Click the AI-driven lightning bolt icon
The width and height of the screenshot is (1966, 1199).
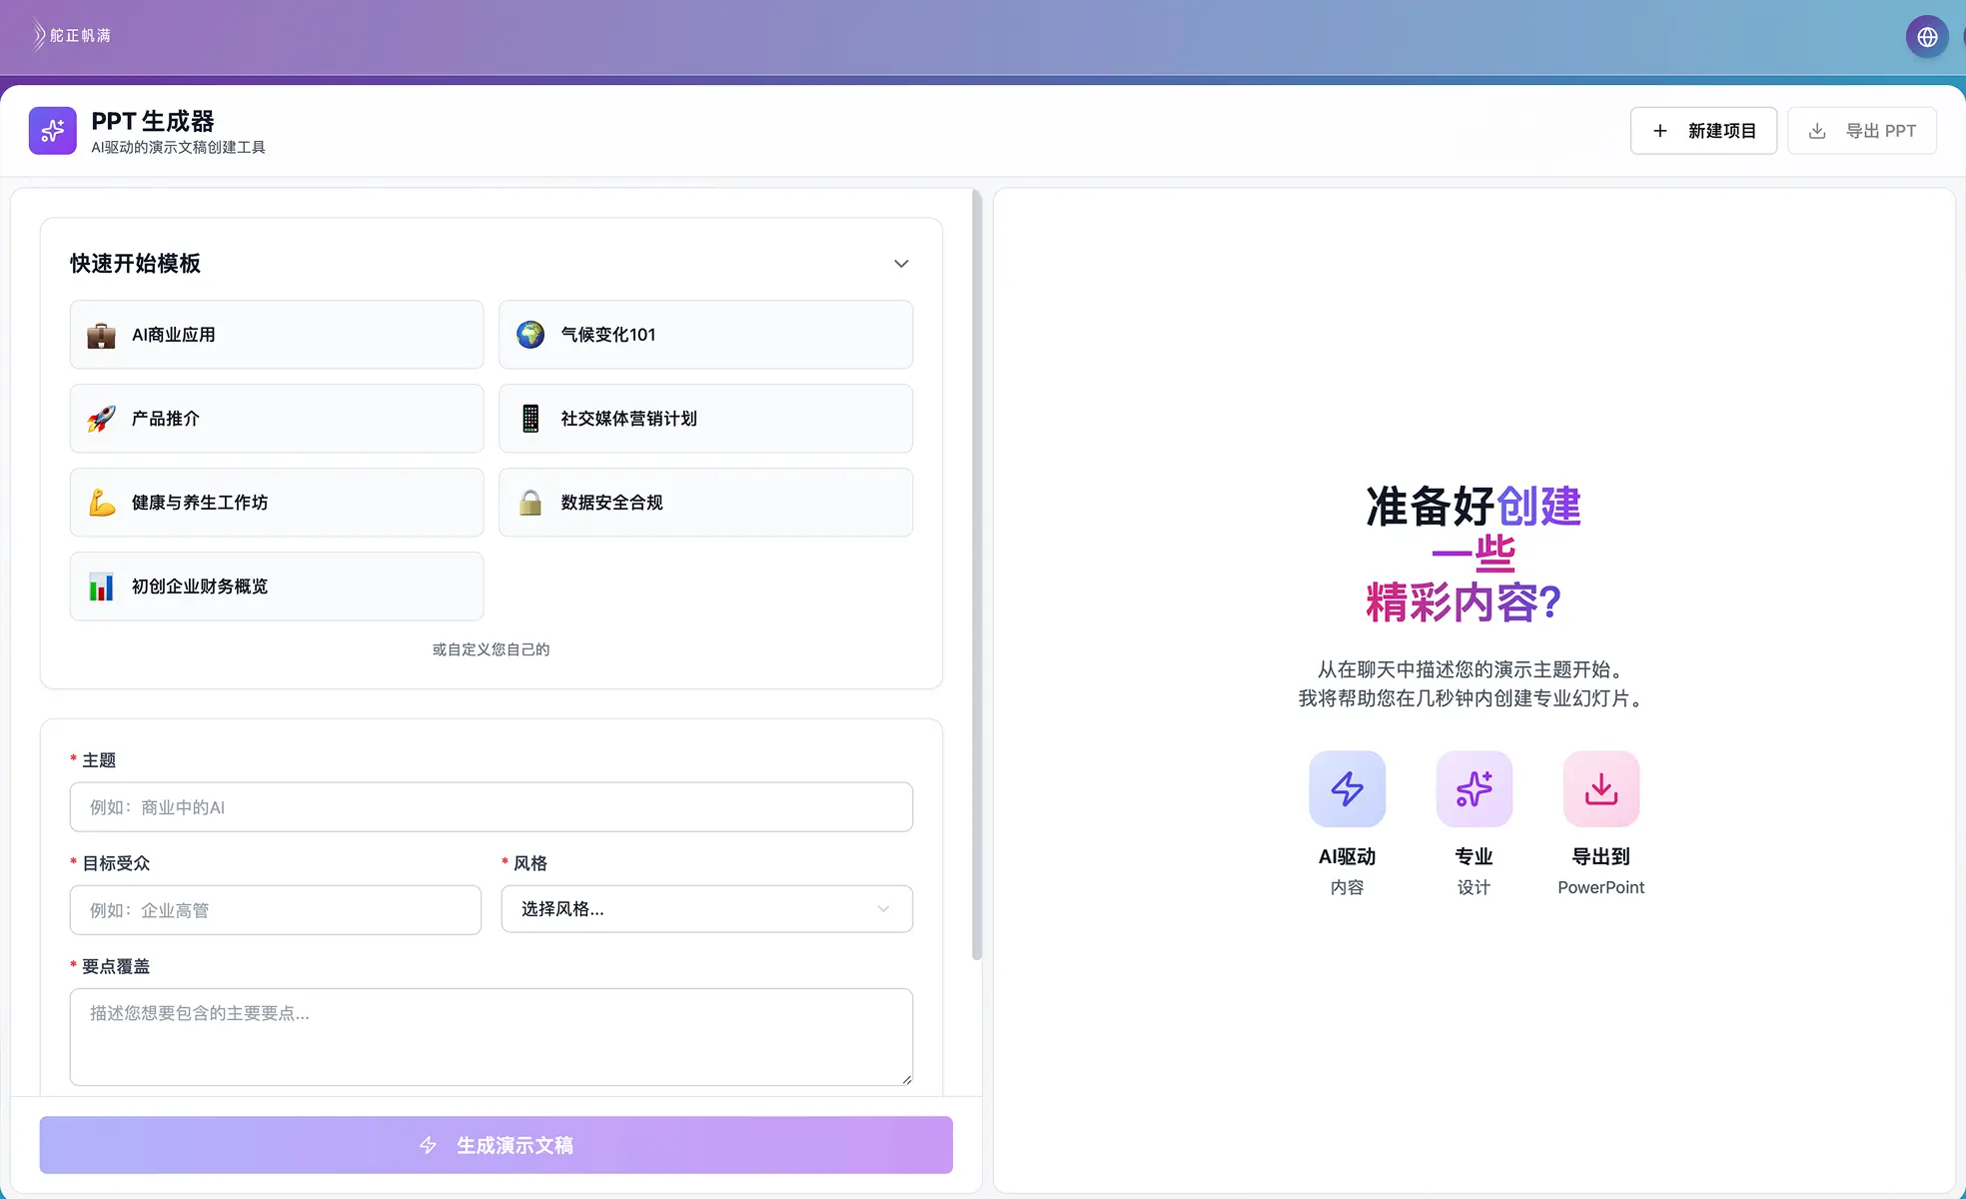pyautogui.click(x=1347, y=789)
